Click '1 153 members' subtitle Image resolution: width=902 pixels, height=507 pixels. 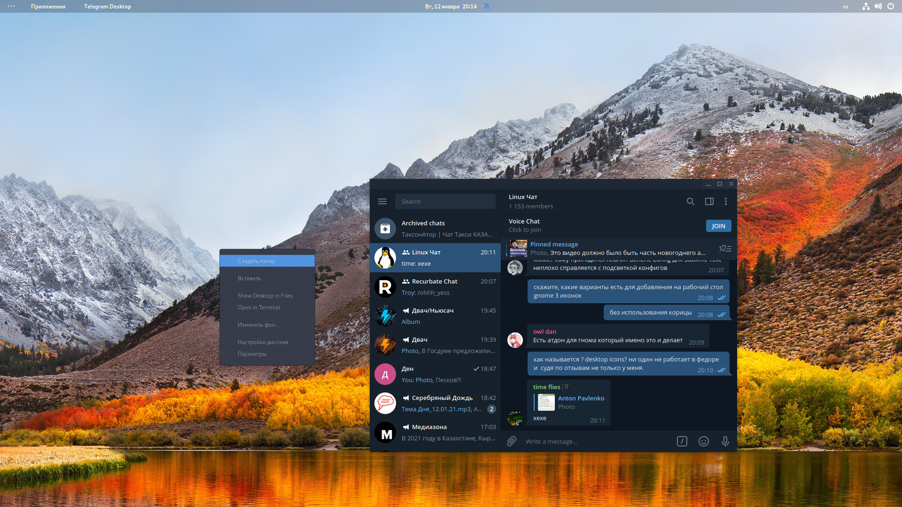[x=531, y=207]
